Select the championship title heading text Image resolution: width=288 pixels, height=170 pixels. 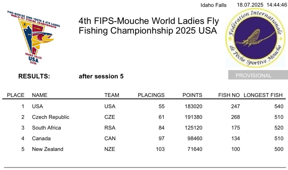148,26
